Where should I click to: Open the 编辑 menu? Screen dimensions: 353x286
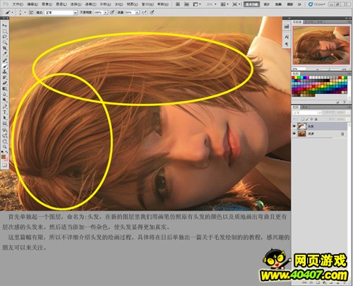pyautogui.click(x=32, y=4)
